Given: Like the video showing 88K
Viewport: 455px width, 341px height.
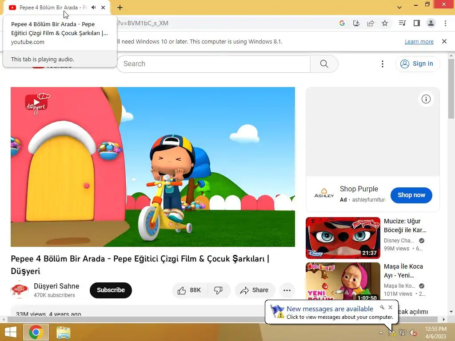Looking at the screenshot, I should 190,290.
